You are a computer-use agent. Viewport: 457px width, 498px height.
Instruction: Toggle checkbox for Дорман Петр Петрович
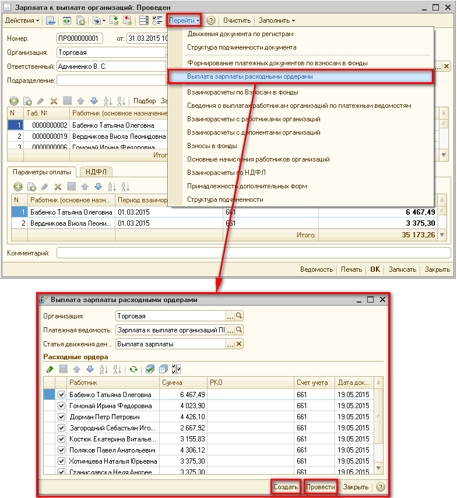coord(61,417)
